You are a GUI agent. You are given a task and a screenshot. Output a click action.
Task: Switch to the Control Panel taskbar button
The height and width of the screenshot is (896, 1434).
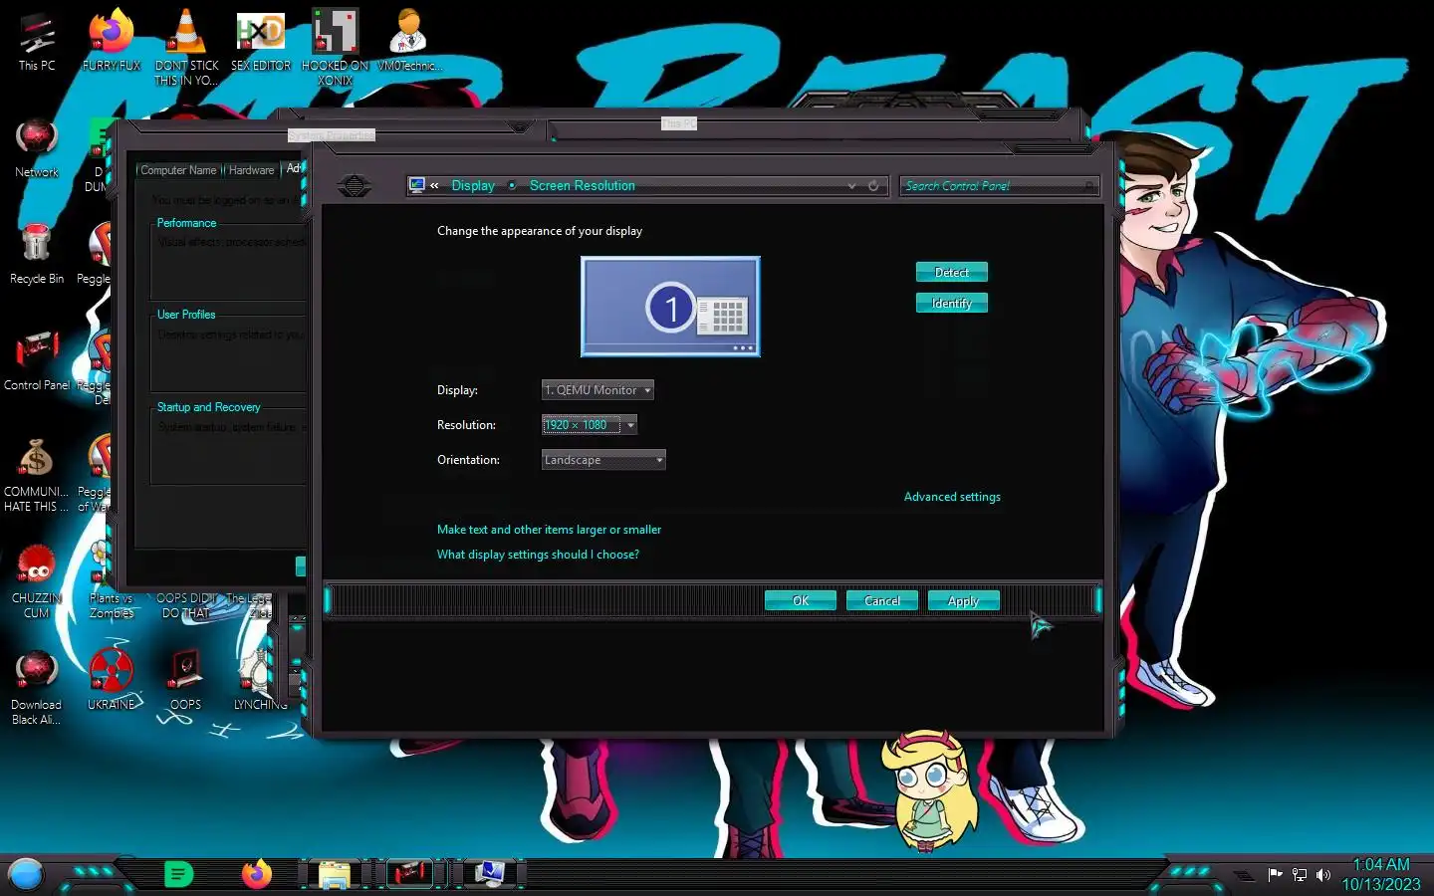click(410, 874)
